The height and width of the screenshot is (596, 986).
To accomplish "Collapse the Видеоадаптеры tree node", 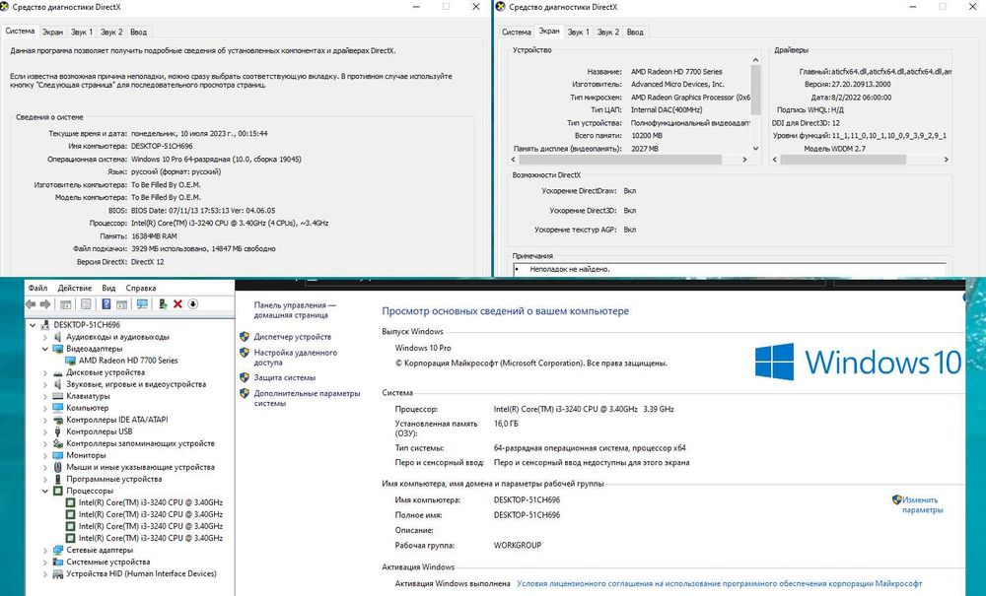I will point(45,349).
